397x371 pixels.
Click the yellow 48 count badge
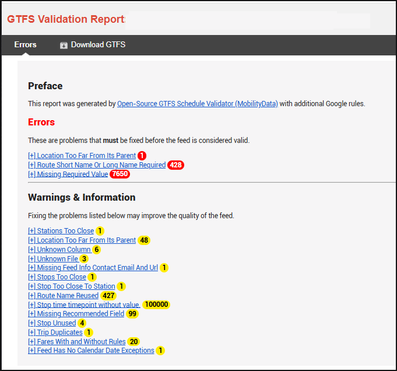click(144, 240)
